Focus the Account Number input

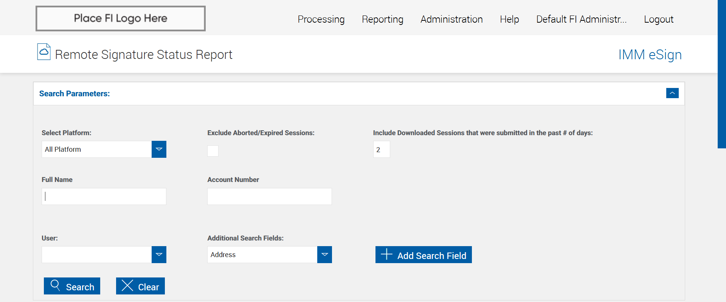pyautogui.click(x=269, y=197)
